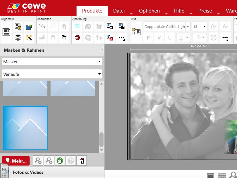
Task: Open the Masken category dropdown
Action: pos(99,62)
